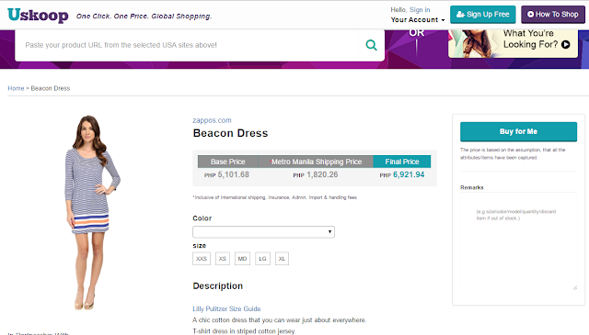Screen dimensions: 589x335
Task: Open the Color dropdown
Action: (x=263, y=231)
